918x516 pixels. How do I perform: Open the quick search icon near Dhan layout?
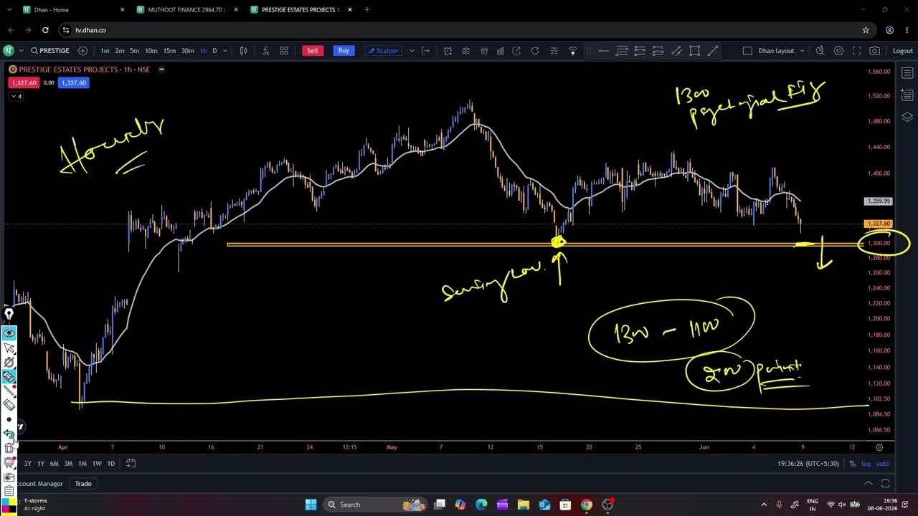tap(820, 51)
